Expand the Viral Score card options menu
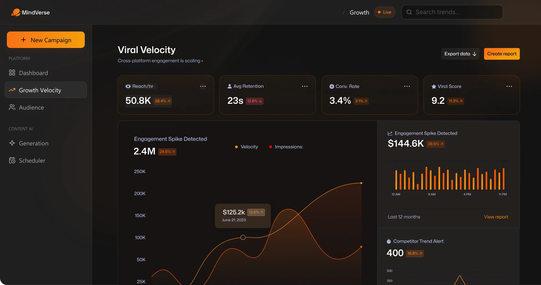Viewport: 541px width, 285px height. pyautogui.click(x=509, y=87)
